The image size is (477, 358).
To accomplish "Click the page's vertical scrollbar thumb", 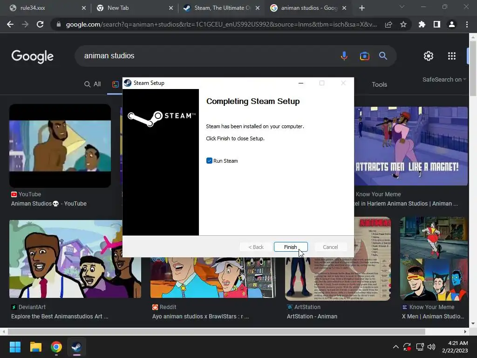I will click(473, 69).
